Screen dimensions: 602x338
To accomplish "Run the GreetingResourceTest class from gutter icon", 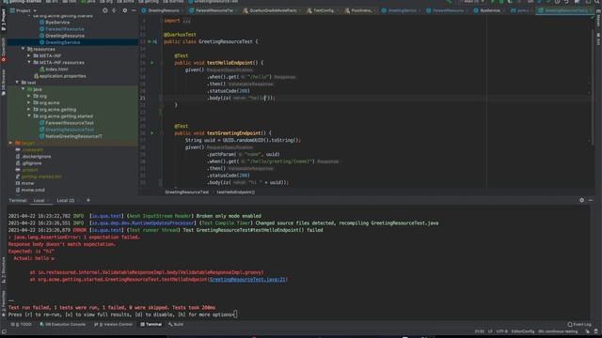I will 150,41.
